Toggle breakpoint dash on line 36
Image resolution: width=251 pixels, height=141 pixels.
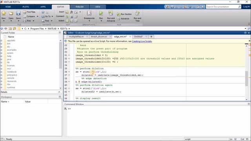click(x=69, y=72)
